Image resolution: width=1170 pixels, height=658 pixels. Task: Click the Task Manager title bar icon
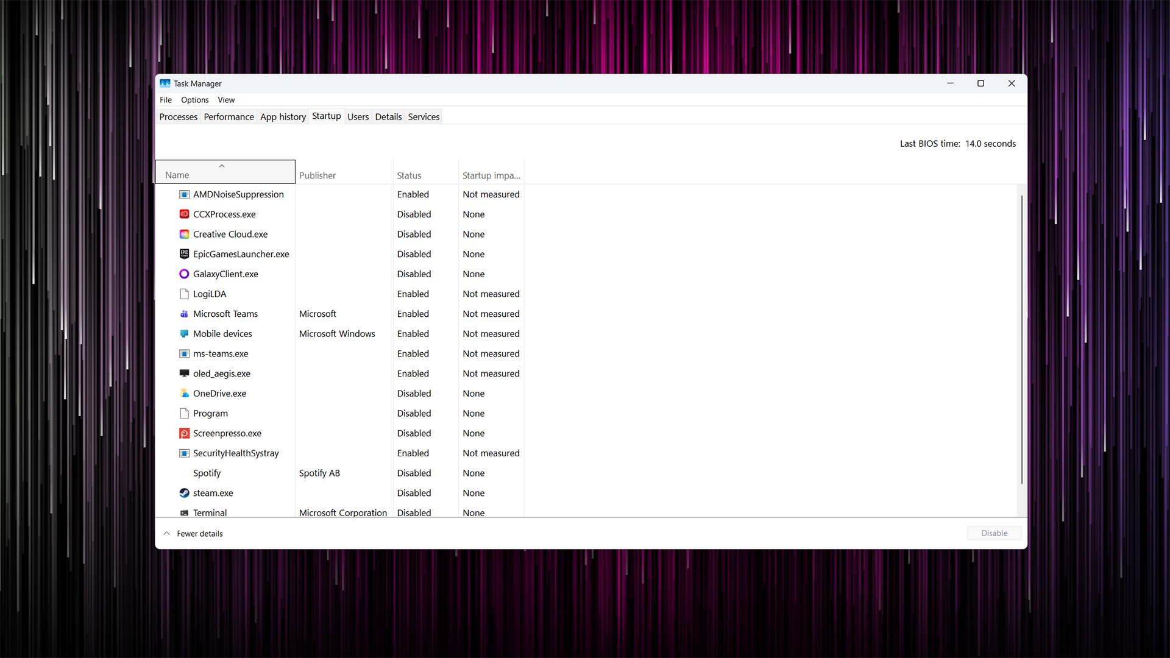click(165, 83)
